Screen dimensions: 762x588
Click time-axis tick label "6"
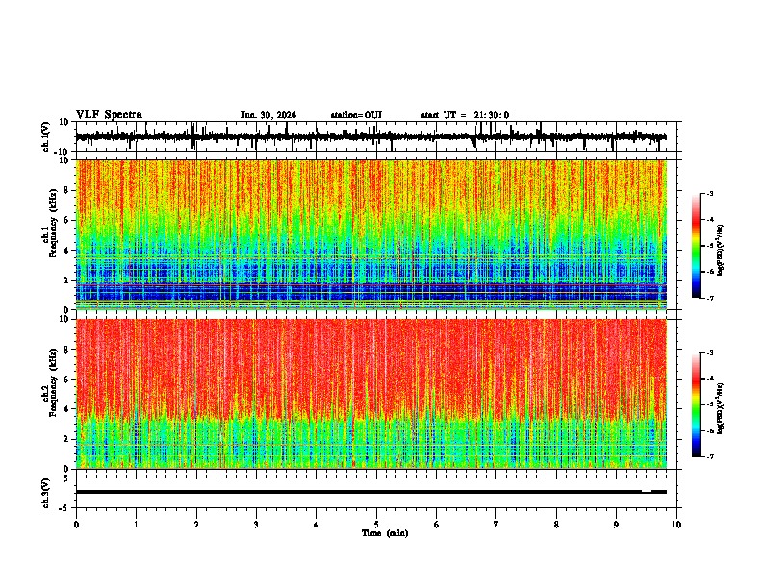(437, 525)
